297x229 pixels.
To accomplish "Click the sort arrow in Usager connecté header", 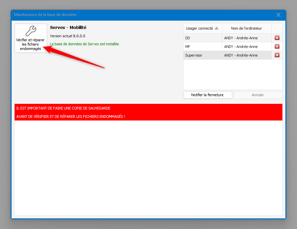I will pos(216,28).
